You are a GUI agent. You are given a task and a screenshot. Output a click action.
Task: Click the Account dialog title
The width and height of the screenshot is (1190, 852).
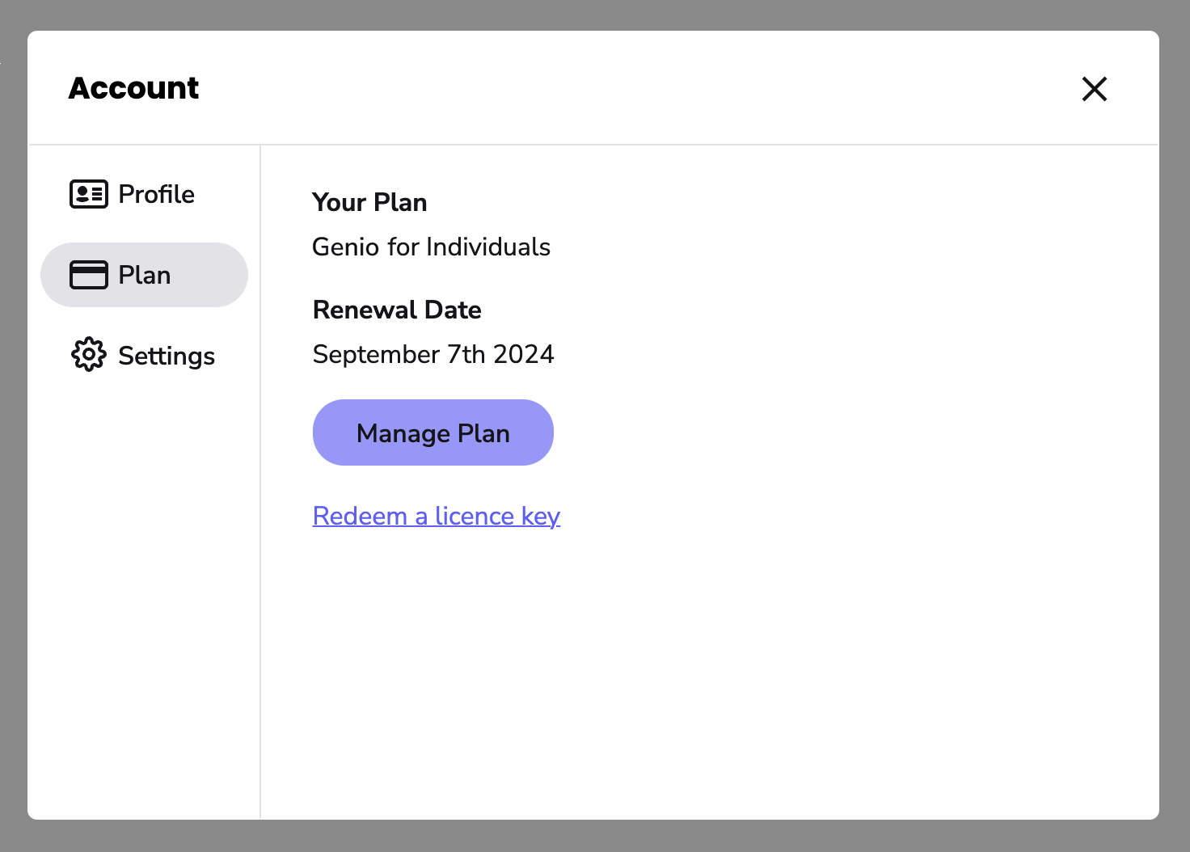[133, 88]
